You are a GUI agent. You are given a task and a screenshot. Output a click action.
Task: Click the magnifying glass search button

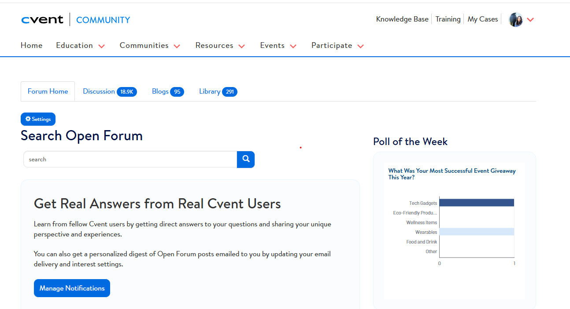[x=246, y=160]
